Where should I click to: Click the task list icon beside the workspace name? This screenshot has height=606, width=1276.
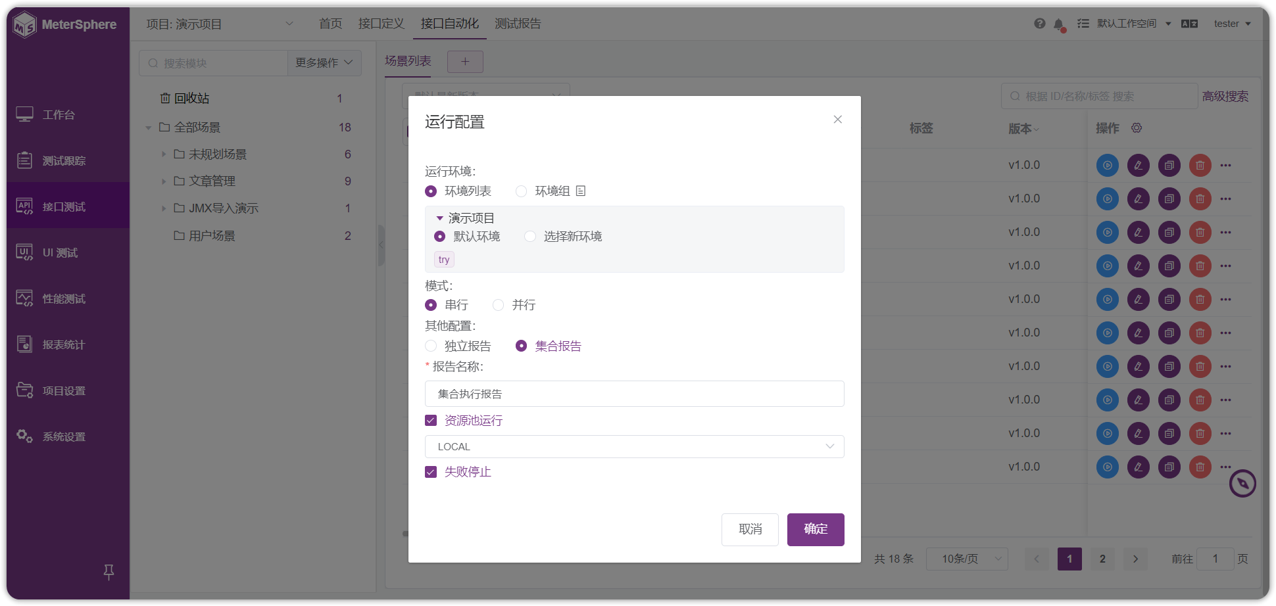coord(1083,24)
